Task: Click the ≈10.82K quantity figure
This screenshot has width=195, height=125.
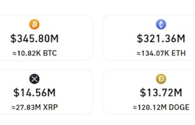Action: click(27, 53)
